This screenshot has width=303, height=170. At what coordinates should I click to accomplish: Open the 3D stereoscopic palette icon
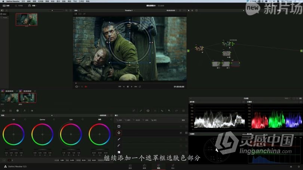183,111
